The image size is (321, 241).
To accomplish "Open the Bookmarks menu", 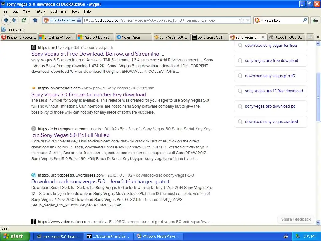I will 59,11.
